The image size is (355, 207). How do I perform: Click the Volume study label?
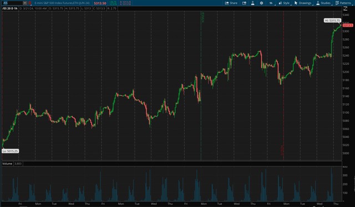(x=7, y=164)
